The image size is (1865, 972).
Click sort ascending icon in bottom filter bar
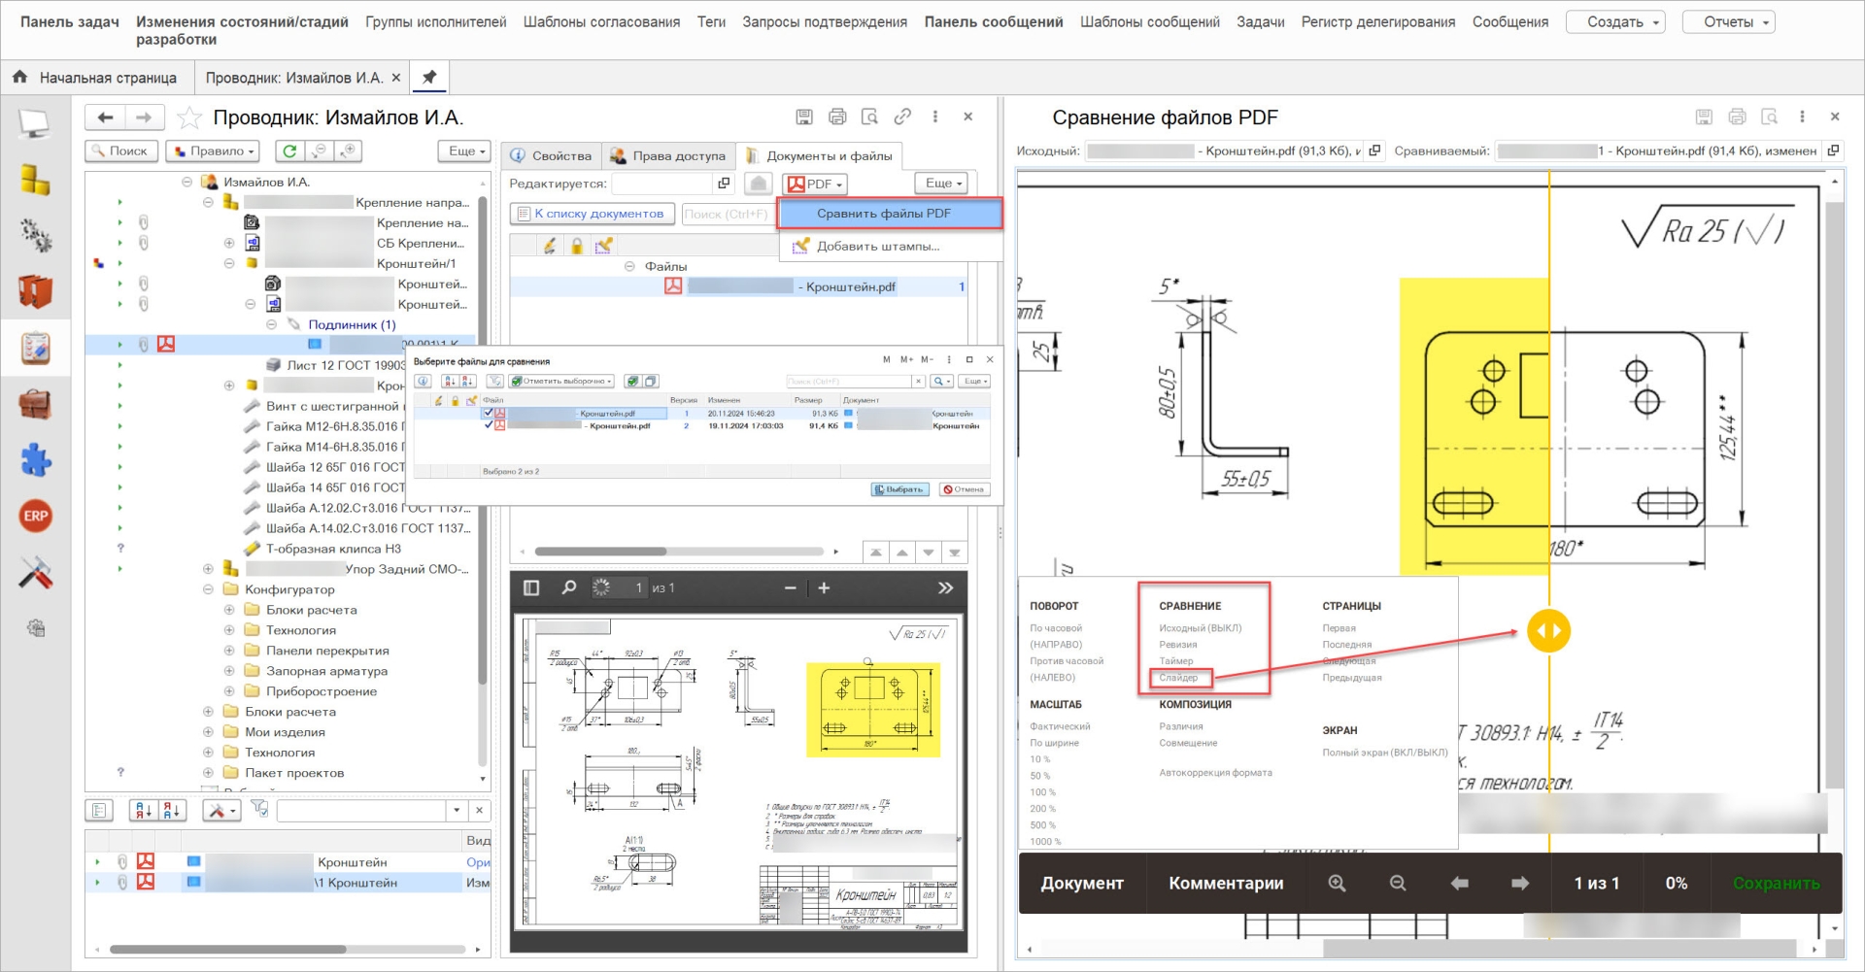pyautogui.click(x=144, y=810)
